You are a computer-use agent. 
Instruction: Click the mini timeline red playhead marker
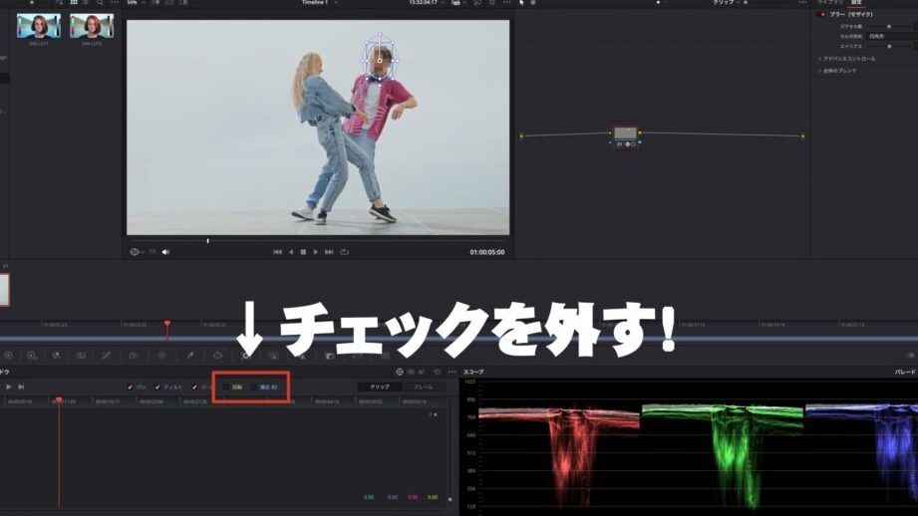167,324
